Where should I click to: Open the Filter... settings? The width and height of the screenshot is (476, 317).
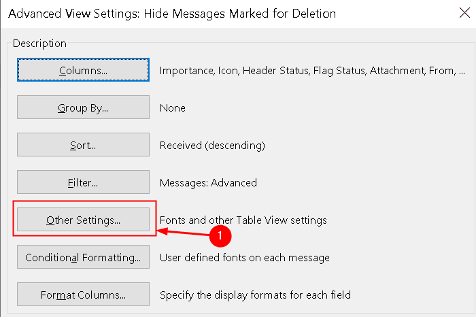click(x=83, y=182)
